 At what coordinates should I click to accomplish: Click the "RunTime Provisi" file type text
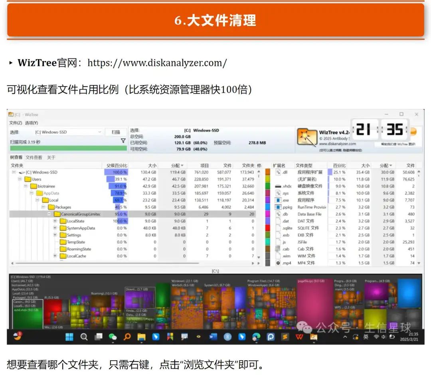click(312, 207)
